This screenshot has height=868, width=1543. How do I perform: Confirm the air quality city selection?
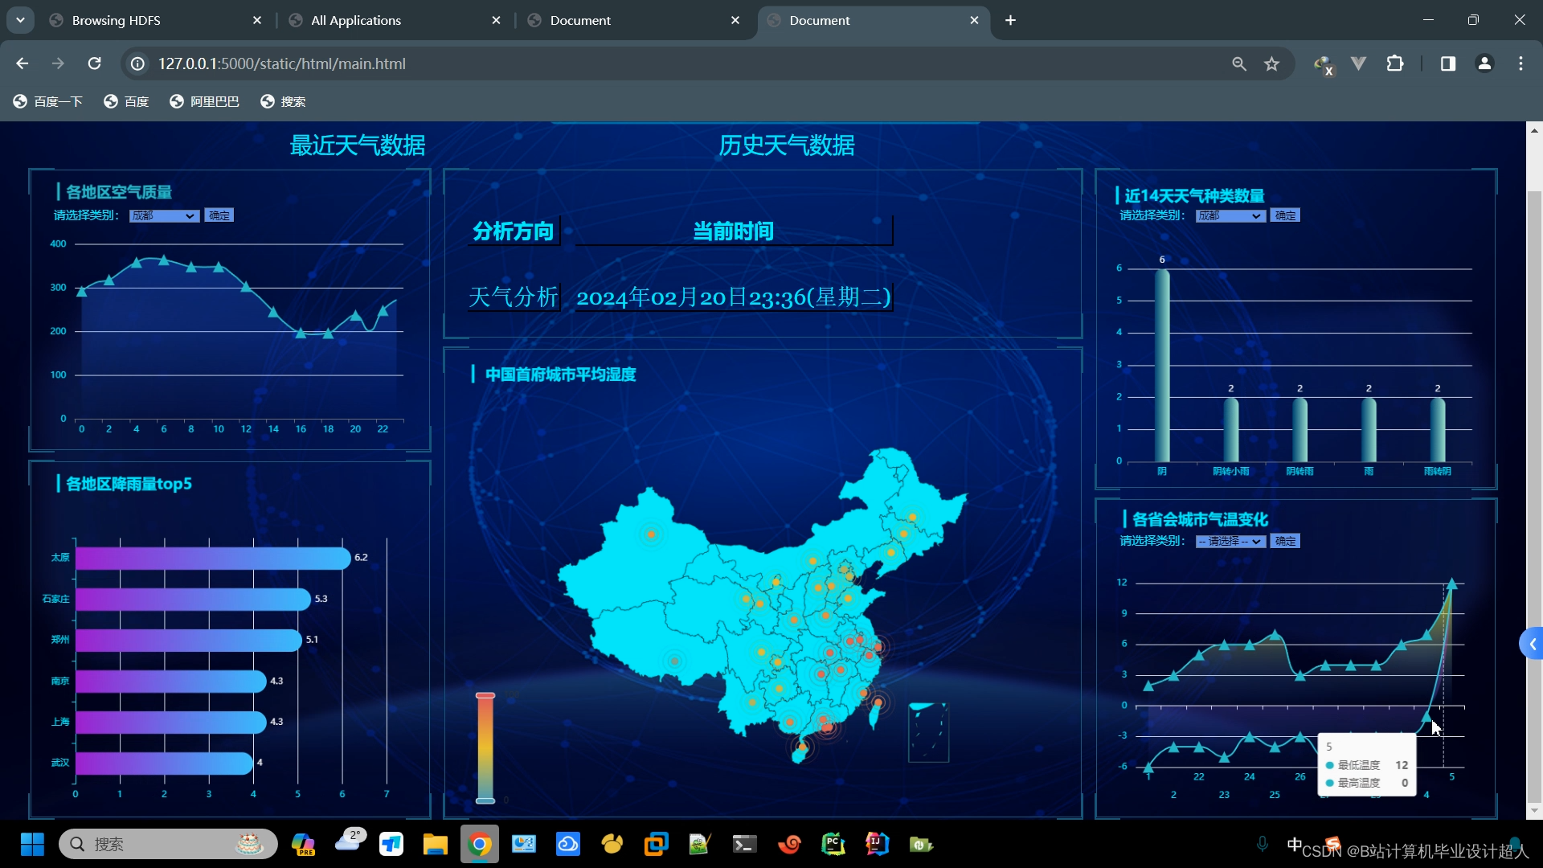coord(219,215)
